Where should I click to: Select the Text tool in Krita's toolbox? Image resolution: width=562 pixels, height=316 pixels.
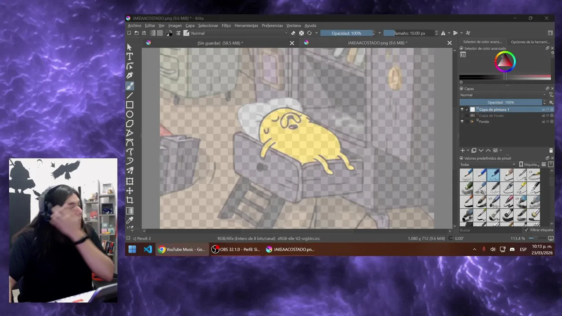(x=130, y=57)
